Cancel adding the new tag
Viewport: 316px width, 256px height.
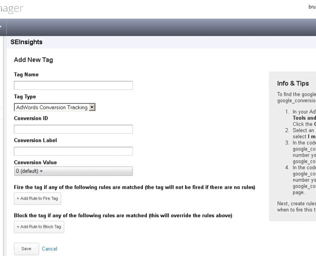49,249
